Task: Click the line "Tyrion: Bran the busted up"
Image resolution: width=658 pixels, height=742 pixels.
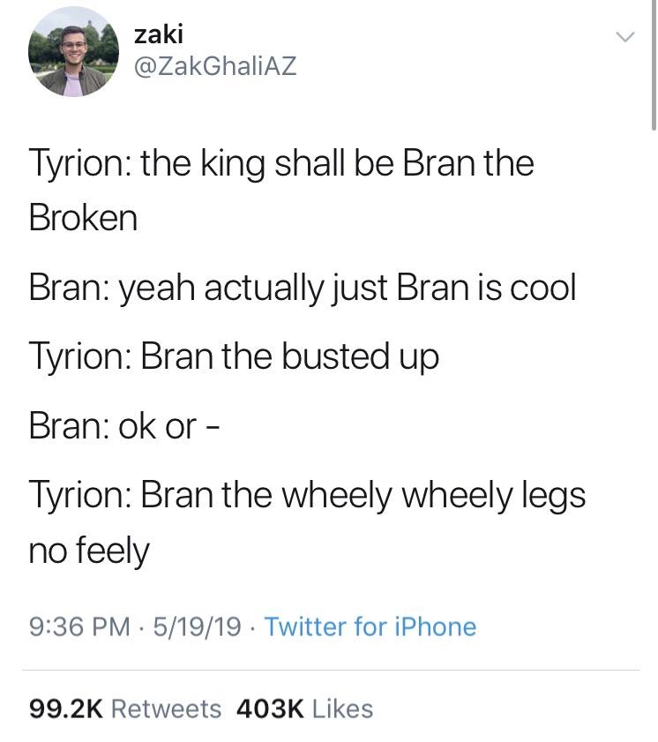Action: [x=234, y=356]
